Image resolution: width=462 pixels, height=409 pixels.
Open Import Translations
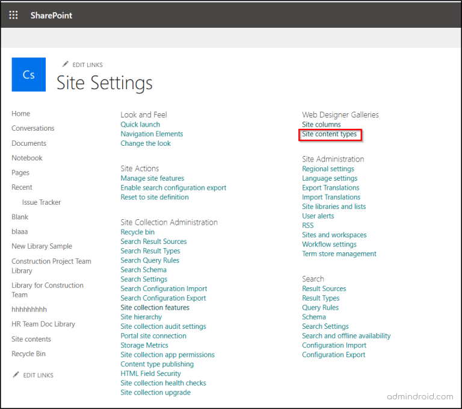click(331, 197)
